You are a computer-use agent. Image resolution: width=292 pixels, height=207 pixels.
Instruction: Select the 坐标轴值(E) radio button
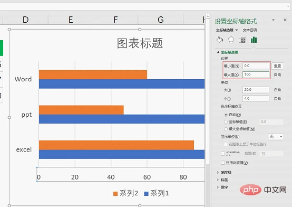[226, 121]
